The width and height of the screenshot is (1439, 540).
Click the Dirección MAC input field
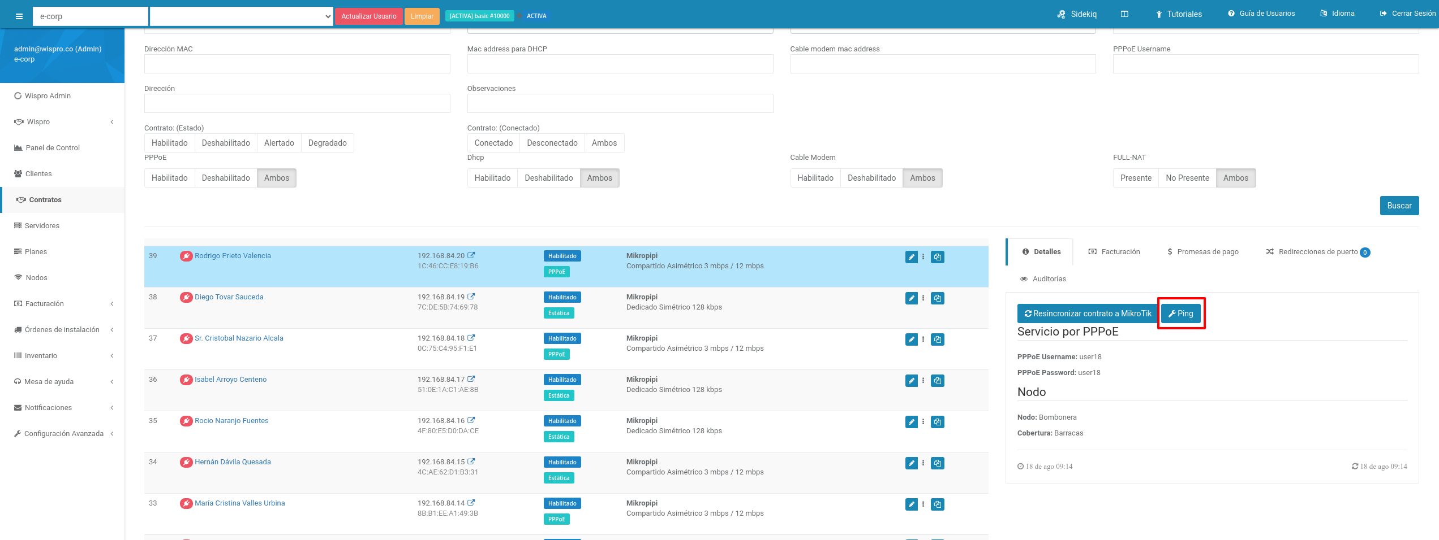pos(297,64)
